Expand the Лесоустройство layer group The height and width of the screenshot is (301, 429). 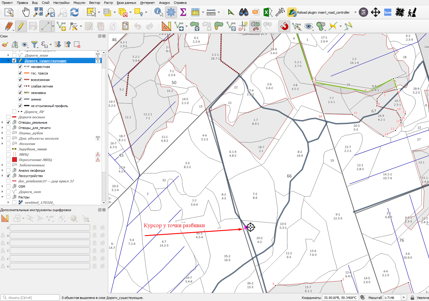point(2,176)
